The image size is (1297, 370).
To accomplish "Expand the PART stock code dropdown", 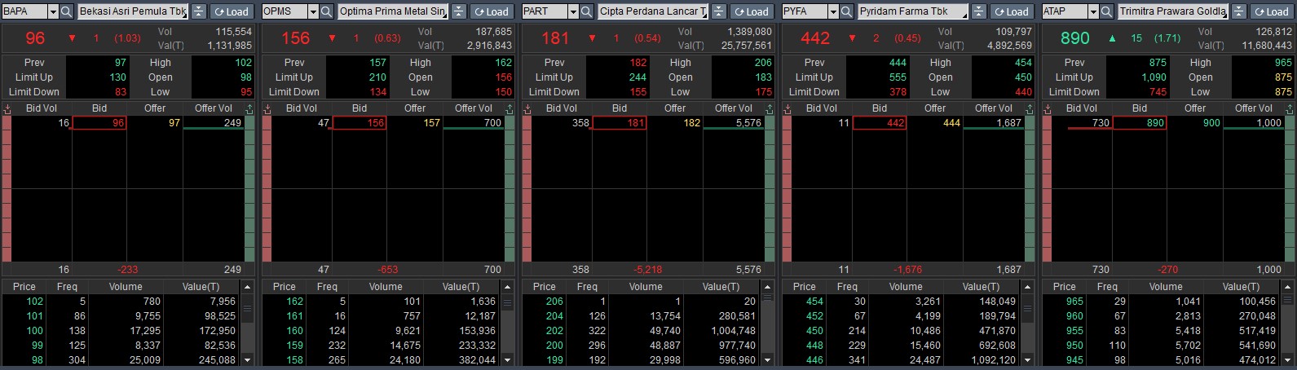I will [573, 11].
